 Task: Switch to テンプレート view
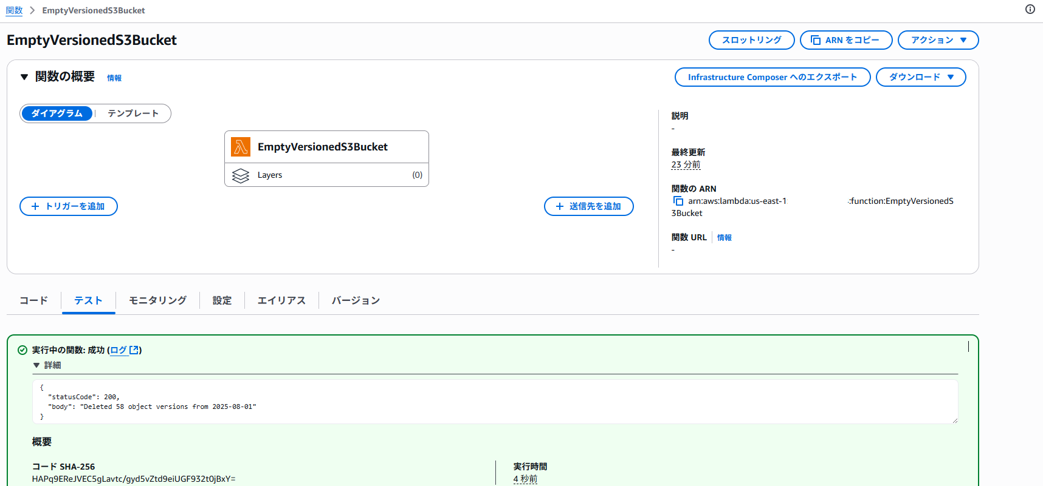point(133,113)
